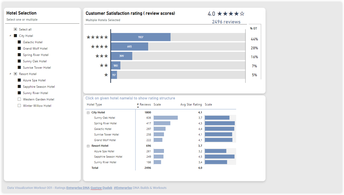
Task: Sort by Avg Star Rating column header
Action: (191, 104)
